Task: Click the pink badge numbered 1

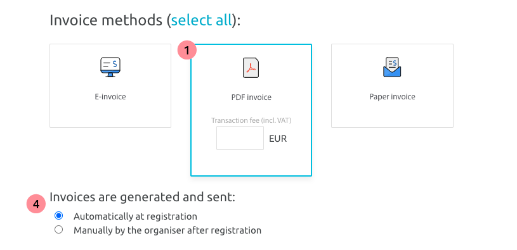Action: click(187, 51)
